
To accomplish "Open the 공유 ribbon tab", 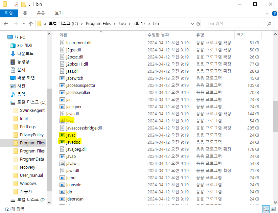I will [x=41, y=13].
